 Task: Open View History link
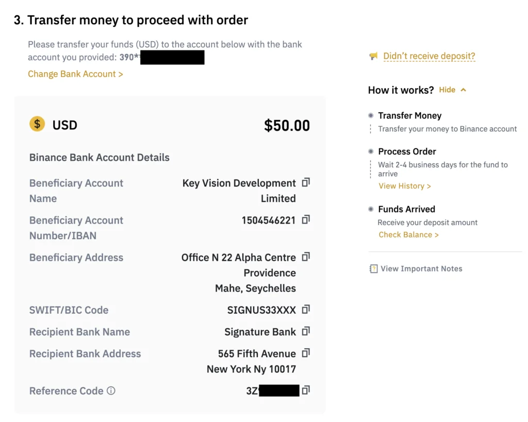click(404, 186)
